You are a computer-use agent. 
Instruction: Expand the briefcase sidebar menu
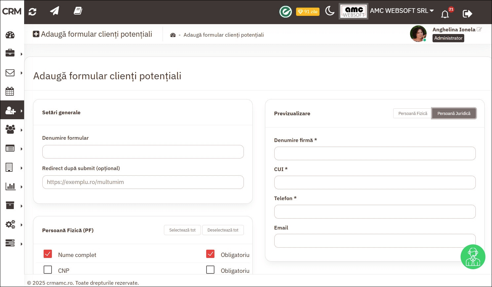pos(12,54)
